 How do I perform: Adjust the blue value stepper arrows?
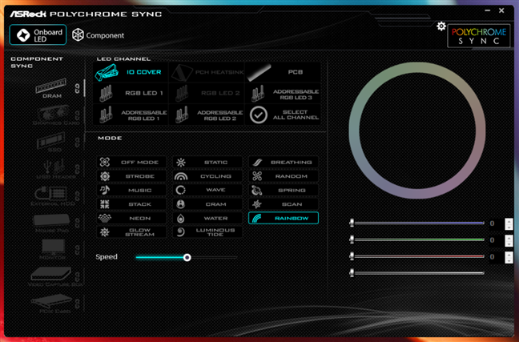[x=509, y=223]
